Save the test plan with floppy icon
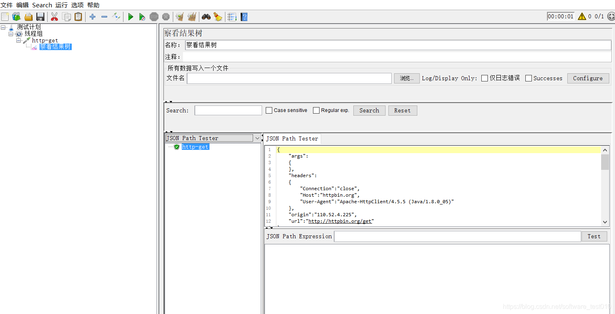This screenshot has width=615, height=314. (40, 17)
